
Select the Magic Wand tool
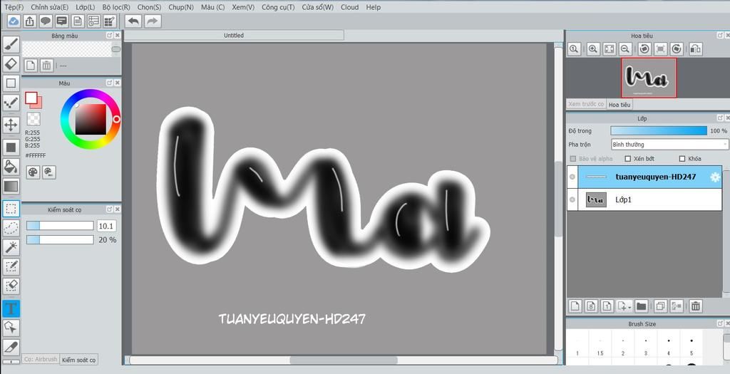[11, 247]
